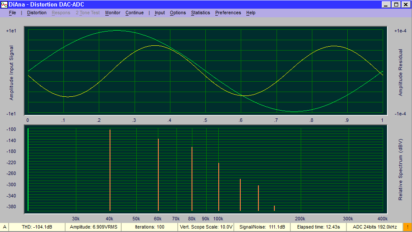Viewport: 412px width, 232px height.
Task: Click the 400k frequency axis label
Action: (x=383, y=219)
